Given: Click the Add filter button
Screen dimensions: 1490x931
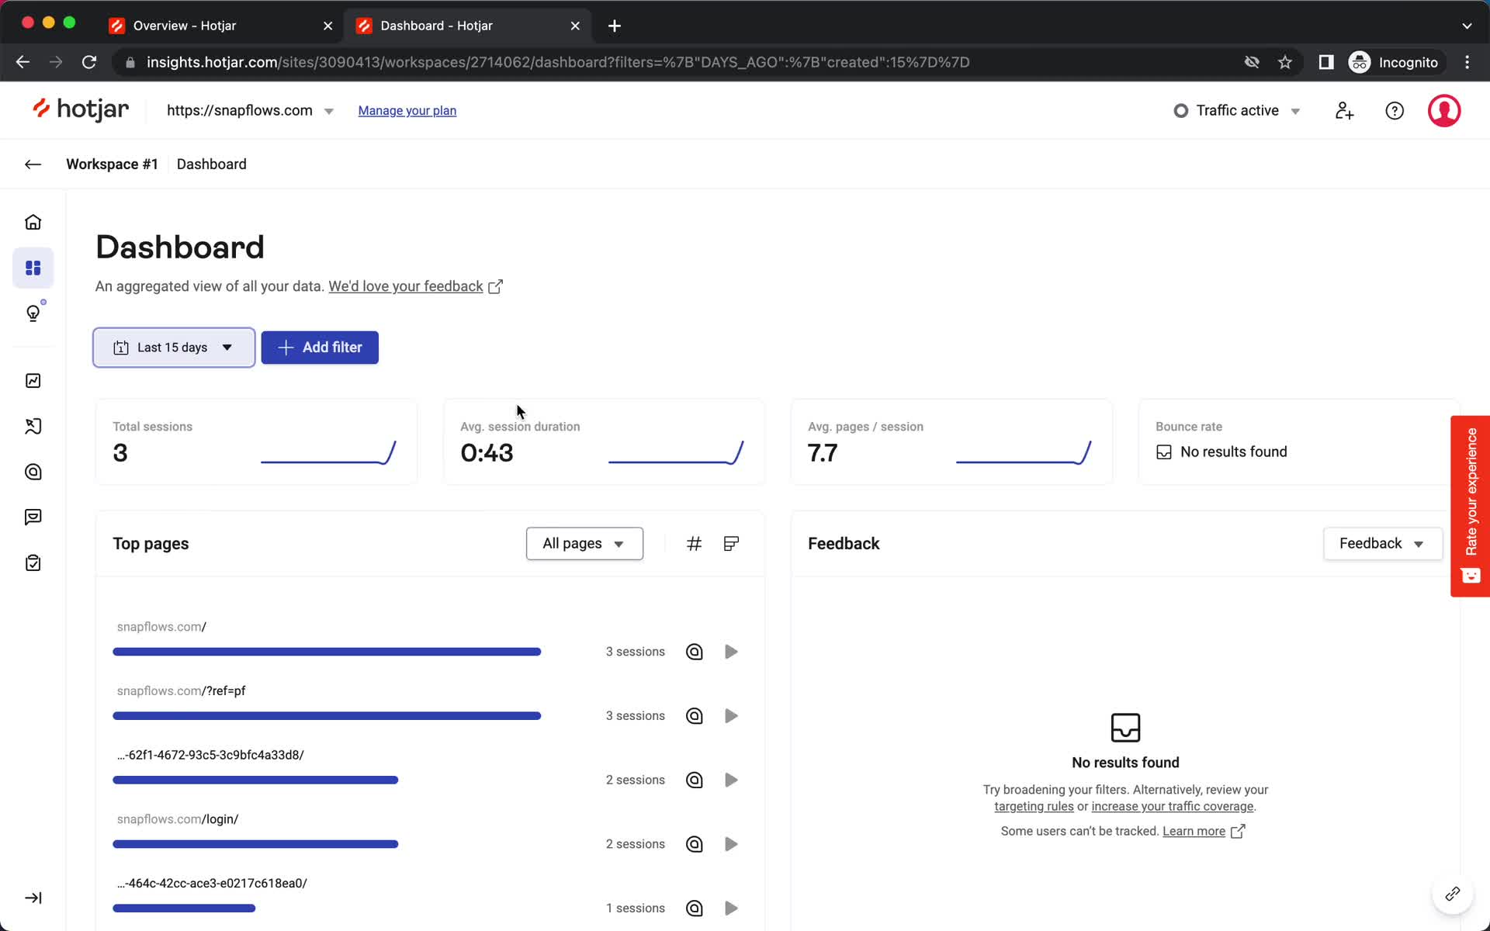Looking at the screenshot, I should pos(320,348).
